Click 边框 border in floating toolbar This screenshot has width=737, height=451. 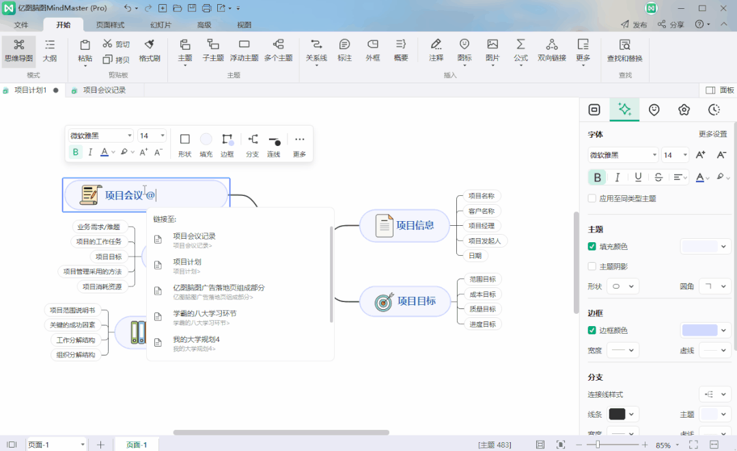[x=227, y=145]
